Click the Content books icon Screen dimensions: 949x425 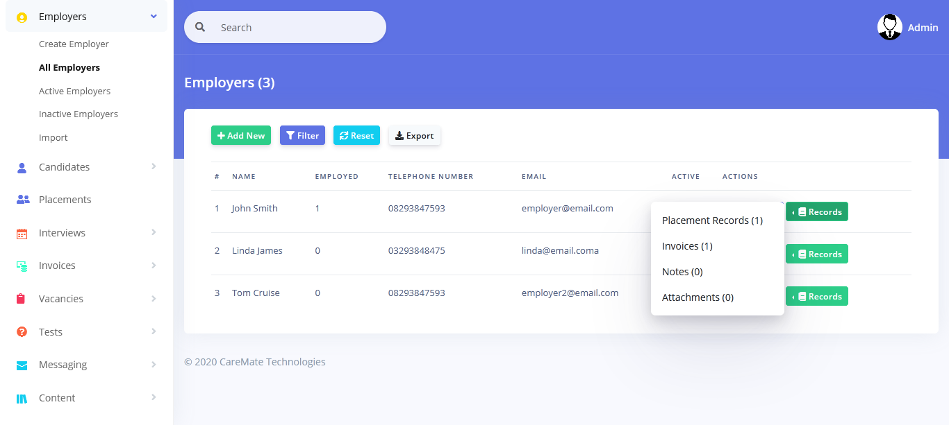tap(22, 399)
